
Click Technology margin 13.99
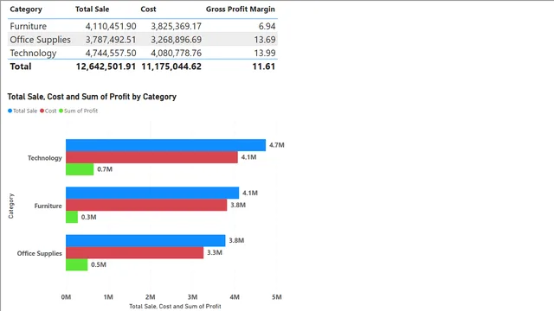click(265, 53)
